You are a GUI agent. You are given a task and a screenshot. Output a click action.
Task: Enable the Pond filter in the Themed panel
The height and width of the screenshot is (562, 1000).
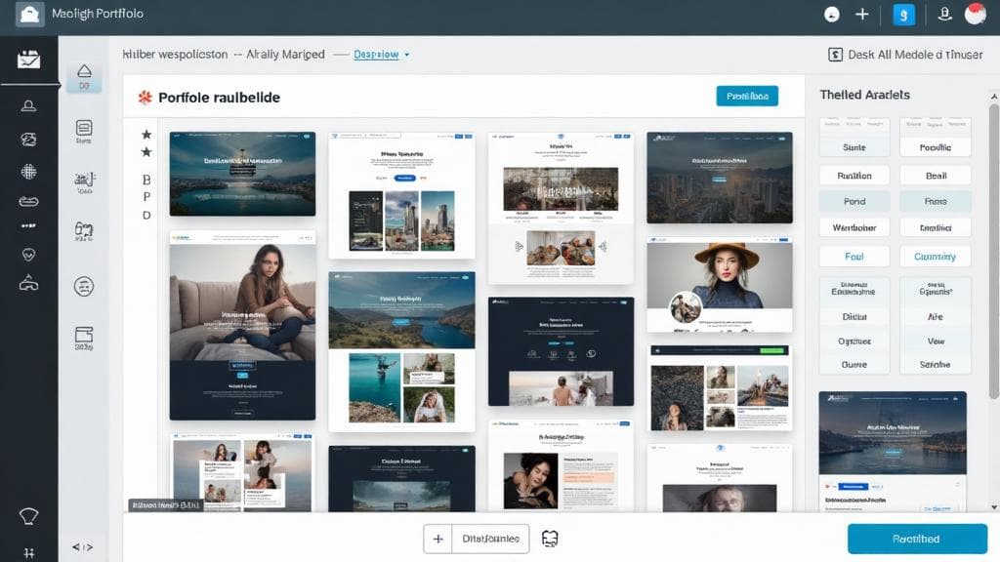pyautogui.click(x=854, y=201)
